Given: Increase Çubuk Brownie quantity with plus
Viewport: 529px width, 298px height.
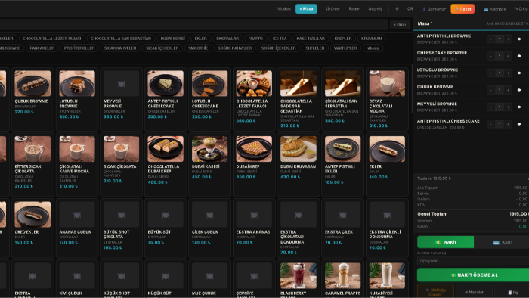Looking at the screenshot, I should (508, 90).
